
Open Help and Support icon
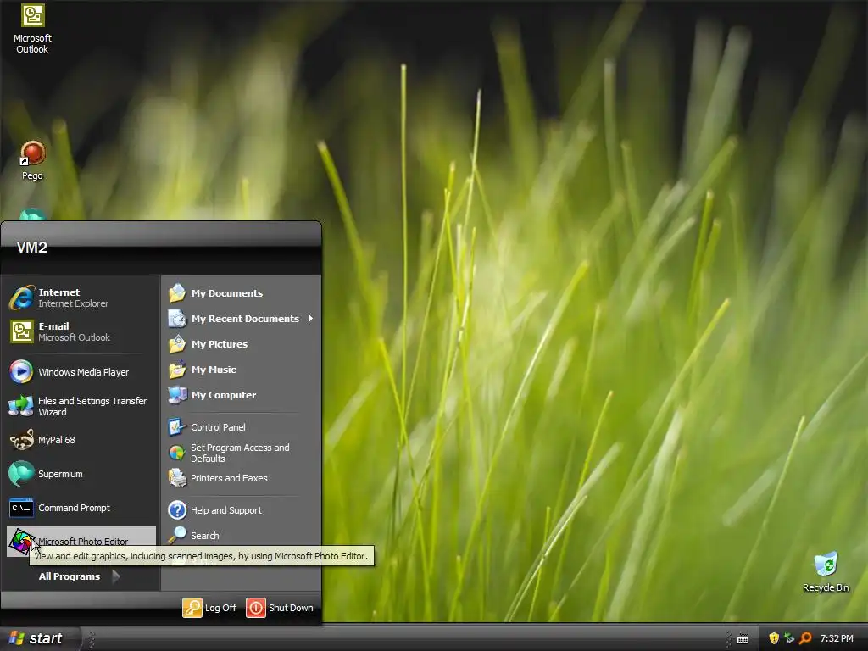[177, 509]
